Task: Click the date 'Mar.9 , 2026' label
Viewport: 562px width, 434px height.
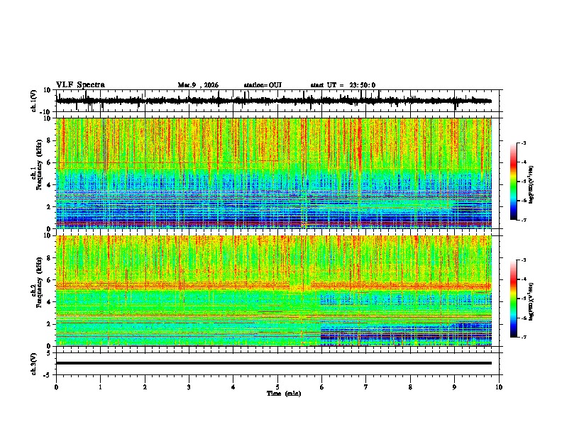Action: click(198, 85)
